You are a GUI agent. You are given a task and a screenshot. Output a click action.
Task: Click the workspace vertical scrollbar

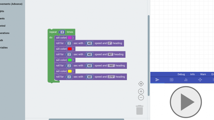[x=148, y=56]
